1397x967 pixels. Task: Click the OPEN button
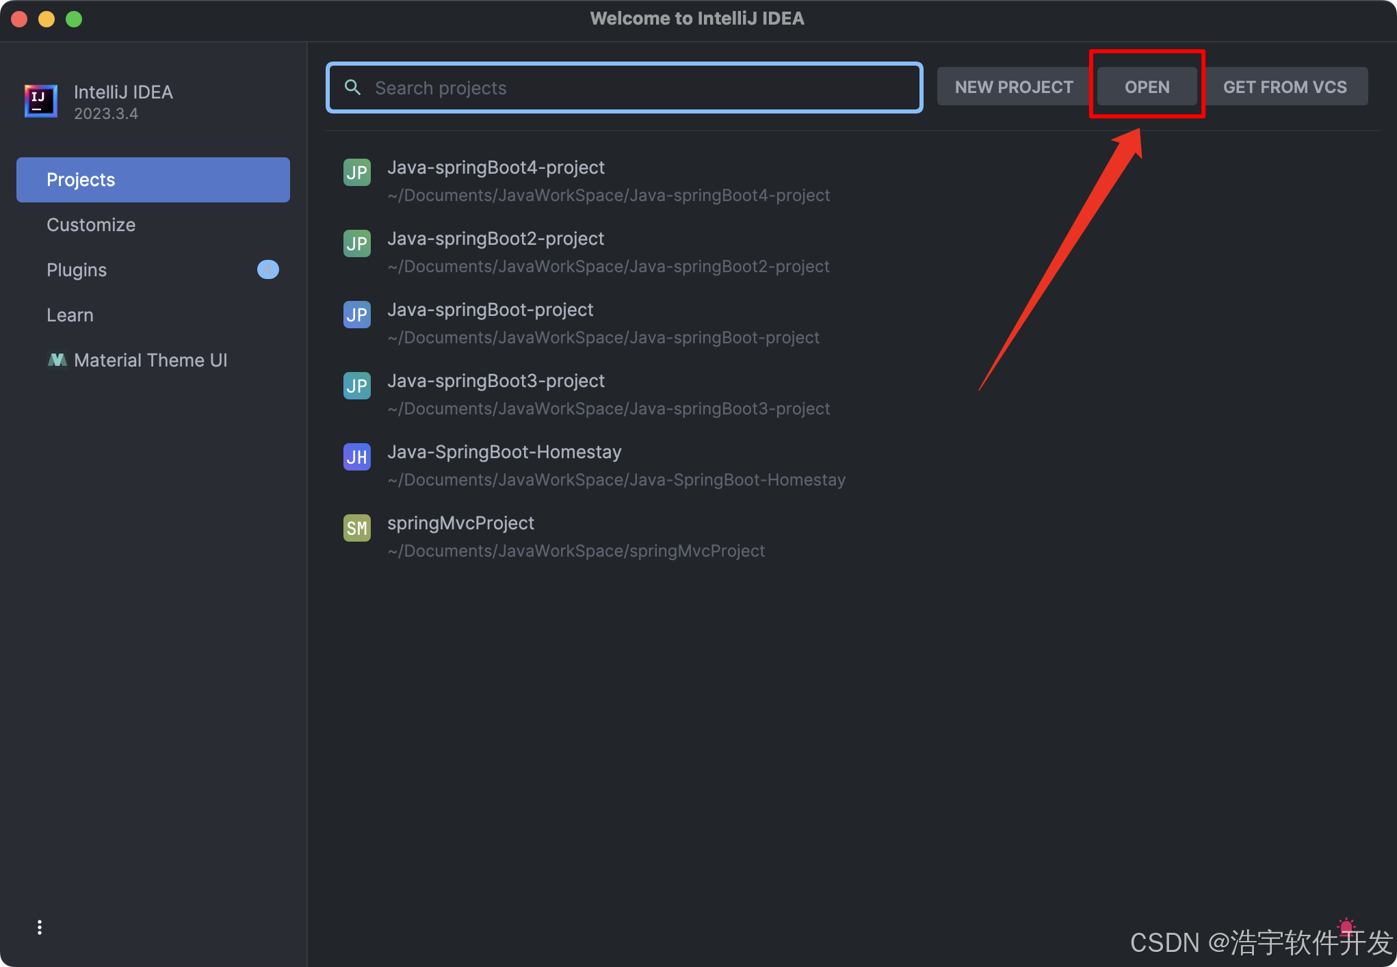(1147, 87)
